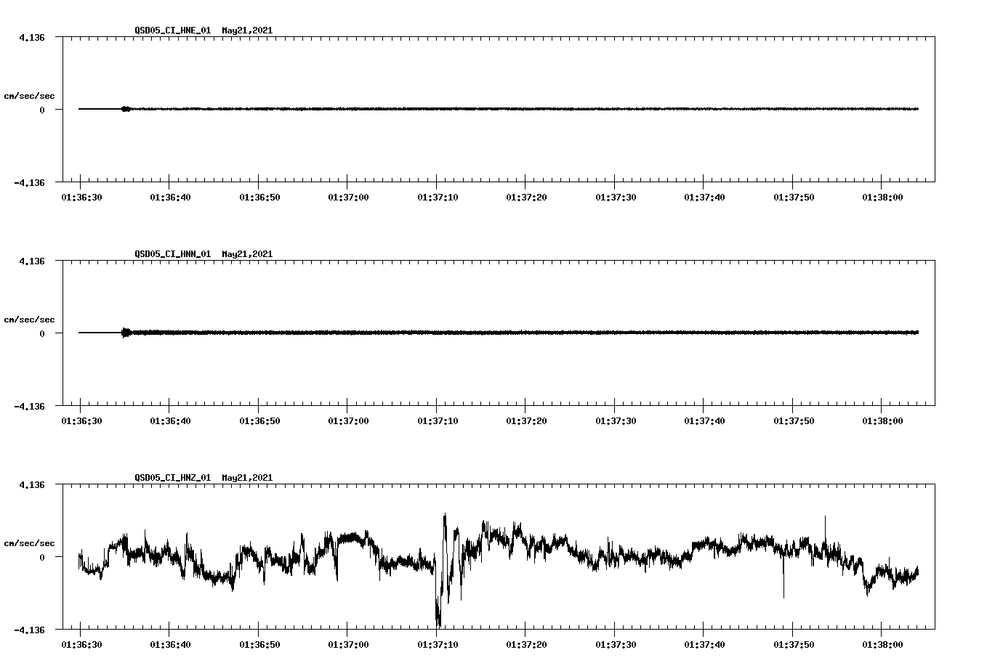Click the cm/sec/sec axis label on top plot
This screenshot has height=671, width=987.
[x=29, y=94]
